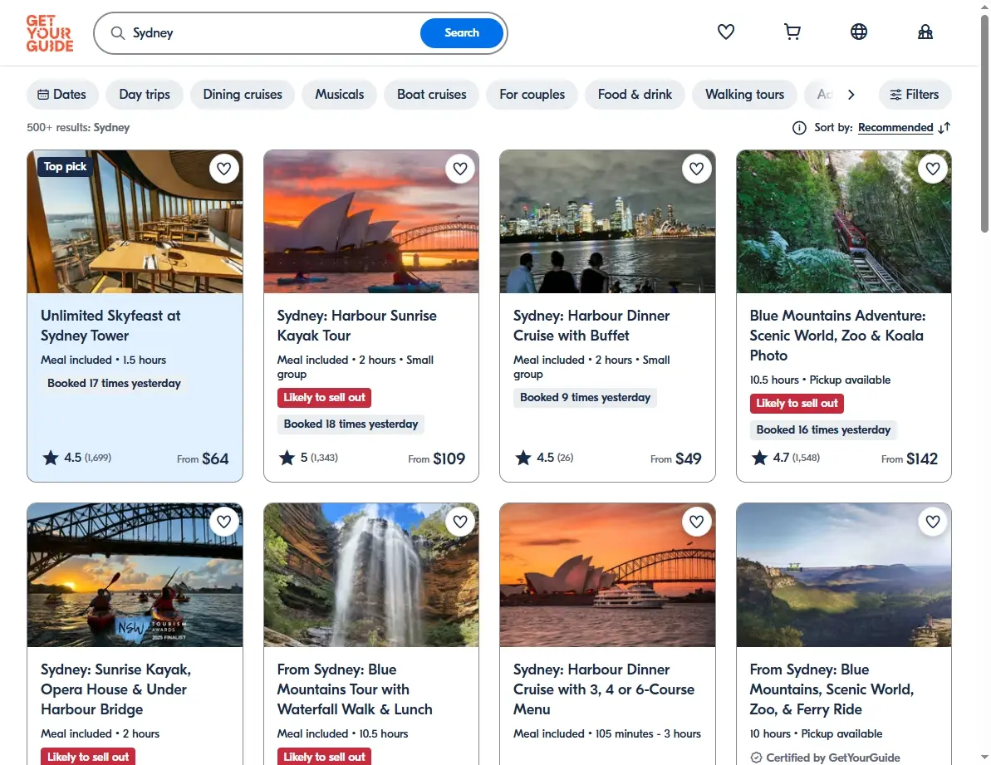991x765 pixels.
Task: Open the Recommended sort dropdown
Action: tap(895, 128)
